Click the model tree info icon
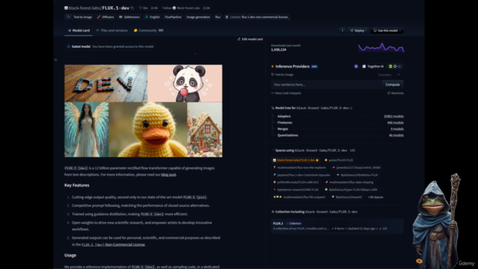This screenshot has width=478, height=269. click(351, 108)
